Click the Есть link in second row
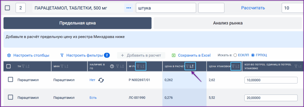Viewport: 304px width, 107px height. click(x=93, y=98)
